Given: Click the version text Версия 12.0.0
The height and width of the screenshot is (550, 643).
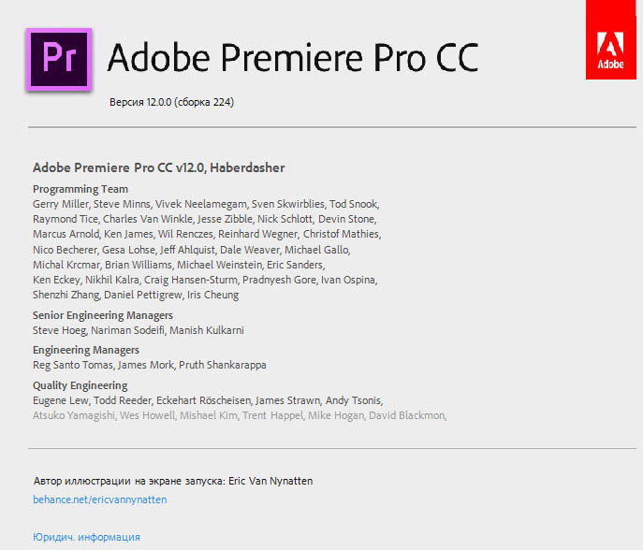Looking at the screenshot, I should point(171,102).
